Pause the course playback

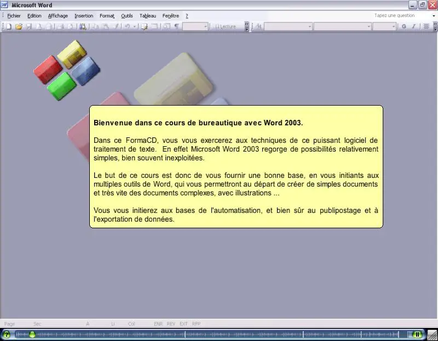click(417, 334)
